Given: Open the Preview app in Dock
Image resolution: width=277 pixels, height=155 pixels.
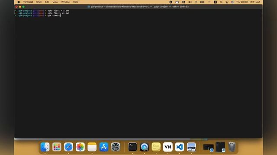Looking at the screenshot, I should pos(191,147).
